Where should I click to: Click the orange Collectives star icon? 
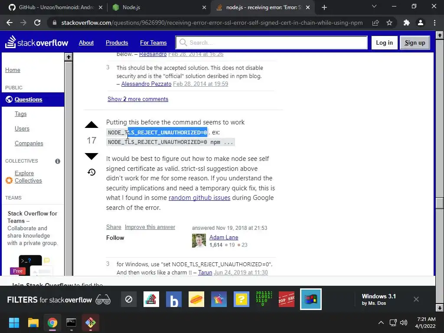[x=9, y=180]
